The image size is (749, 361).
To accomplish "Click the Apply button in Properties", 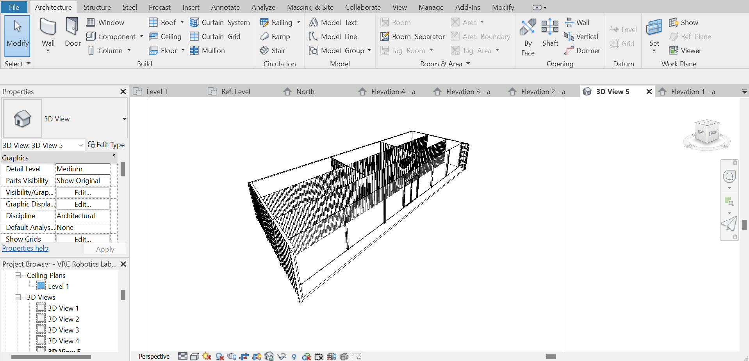I will coord(105,249).
